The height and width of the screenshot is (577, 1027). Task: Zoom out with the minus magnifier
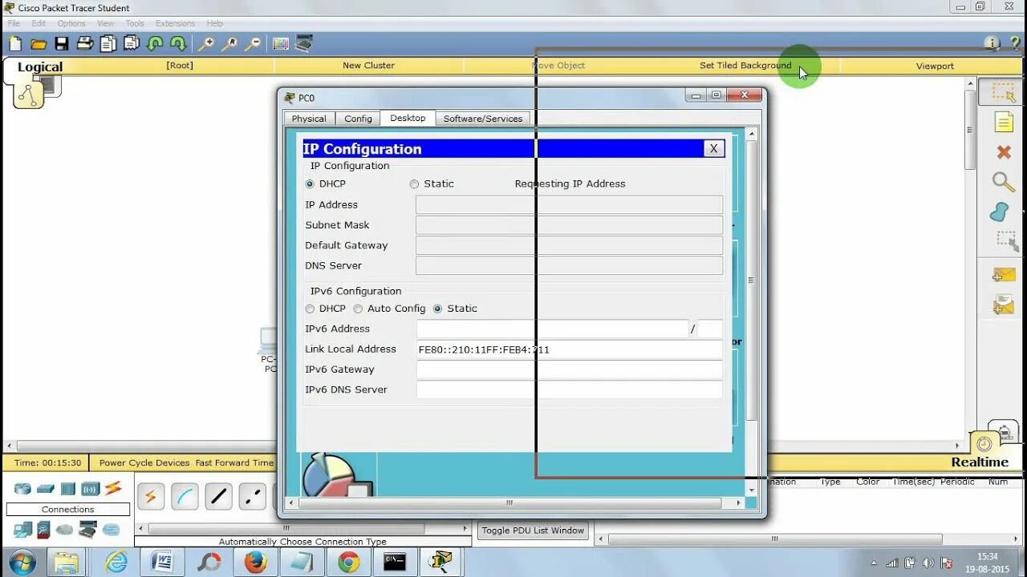coord(253,44)
